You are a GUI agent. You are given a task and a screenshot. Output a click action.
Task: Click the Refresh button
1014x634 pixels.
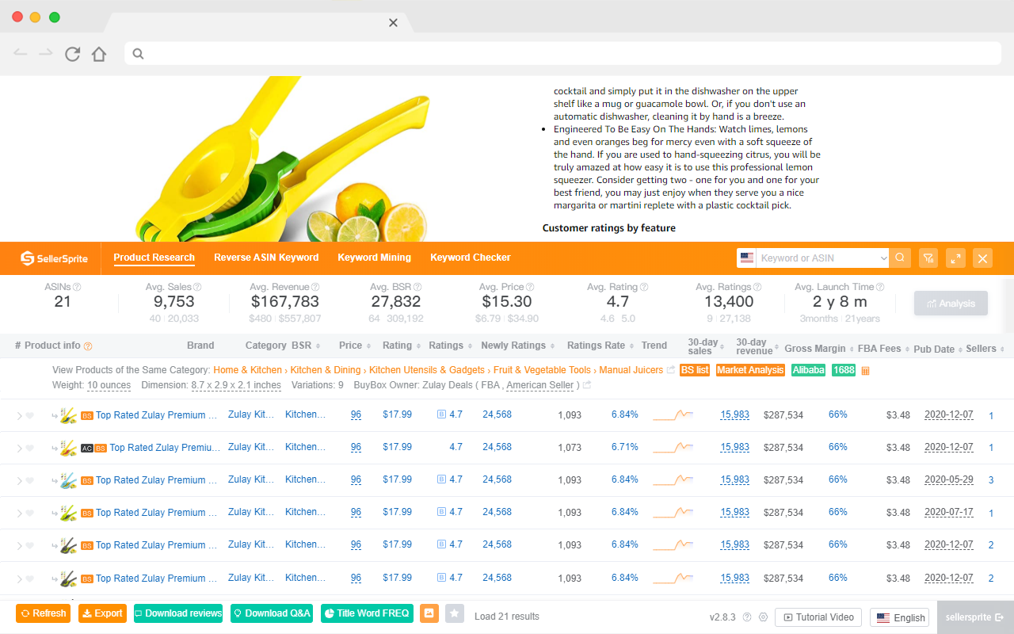43,613
